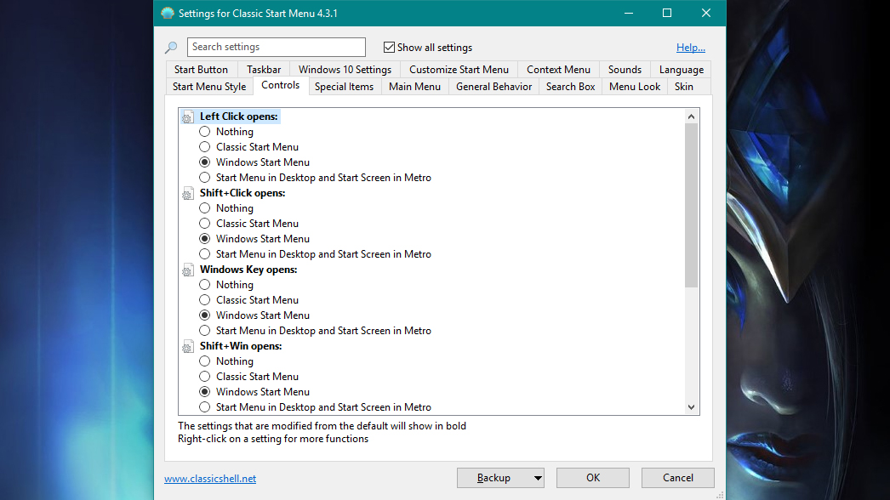
Task: Switch to the Taskbar tab
Action: [264, 69]
